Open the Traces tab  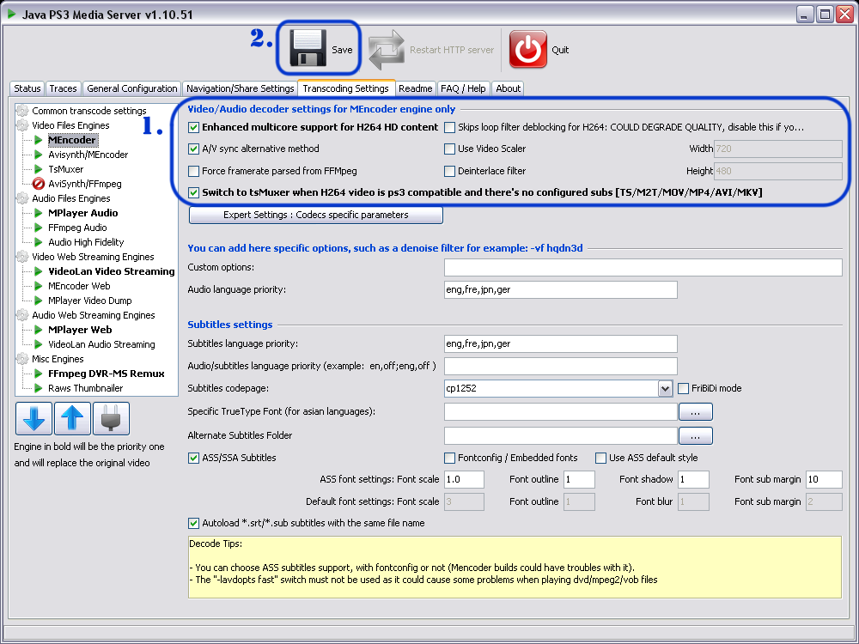point(63,88)
